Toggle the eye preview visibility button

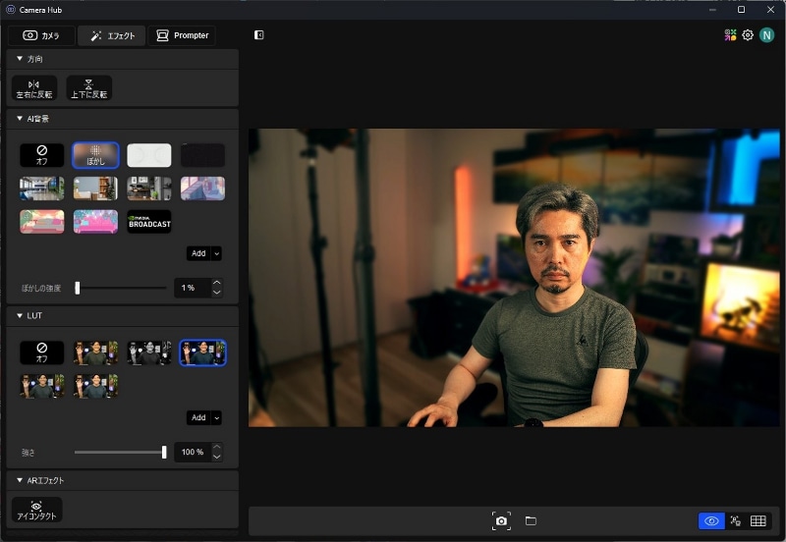click(x=712, y=521)
